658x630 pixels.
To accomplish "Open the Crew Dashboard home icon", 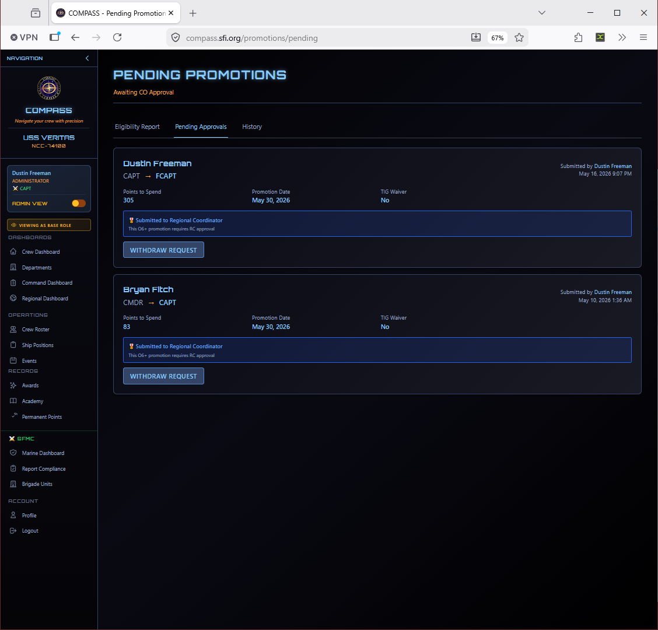I will pos(13,251).
